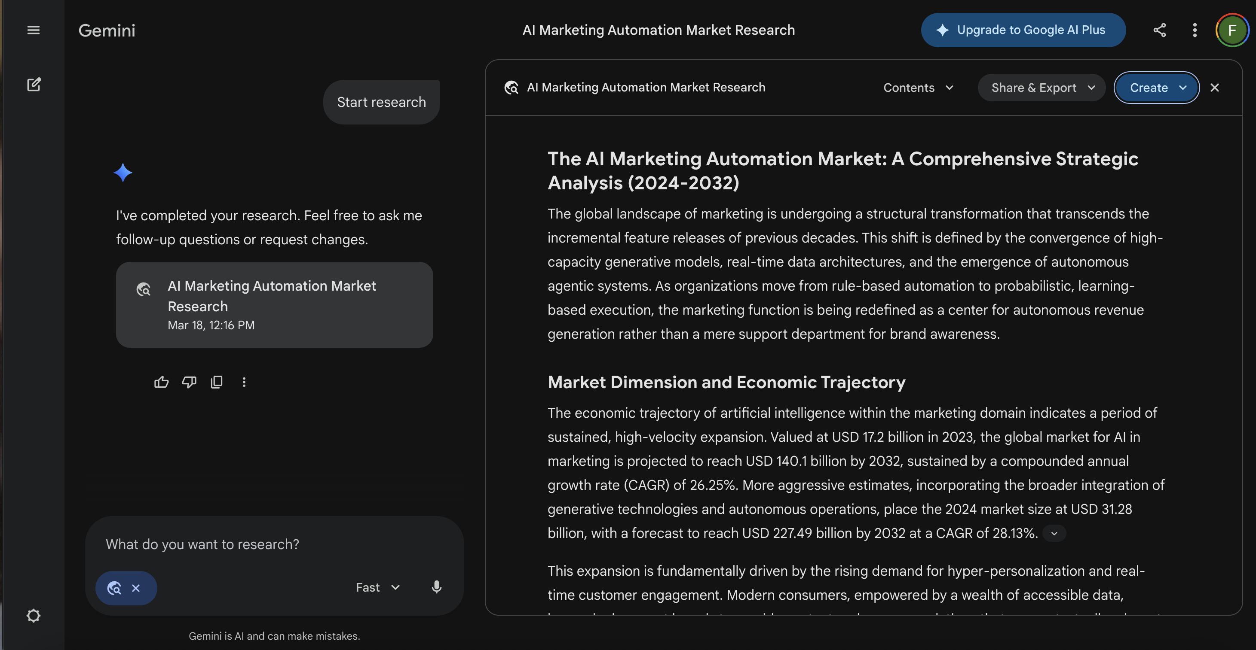Image resolution: width=1256 pixels, height=650 pixels.
Task: Expand the Contents dropdown
Action: pos(918,88)
